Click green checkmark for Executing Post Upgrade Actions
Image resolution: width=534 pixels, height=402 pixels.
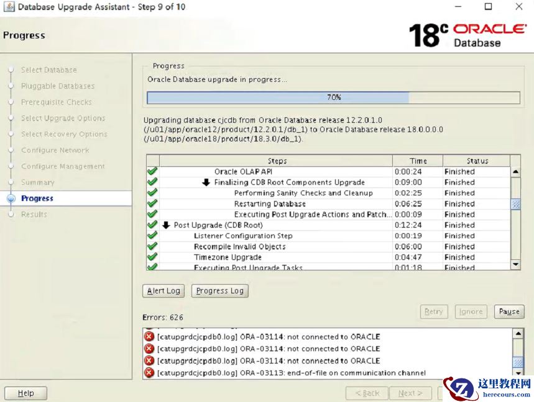coord(152,214)
